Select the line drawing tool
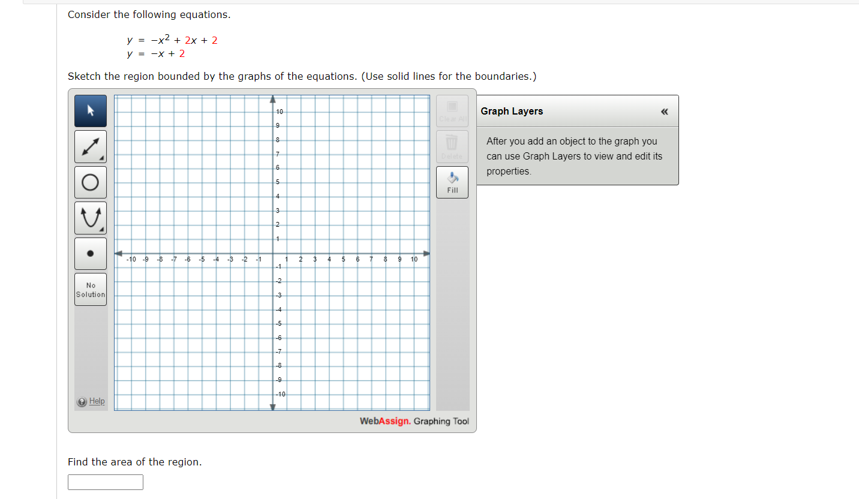Screen dimensions: 859x499 point(90,146)
